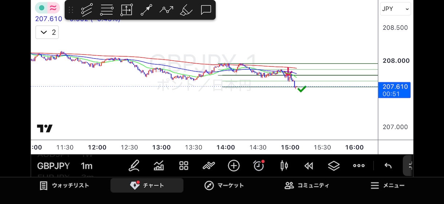Expand the indicator legend showing 2
Image resolution: width=444 pixels, height=204 pixels.
click(x=47, y=32)
